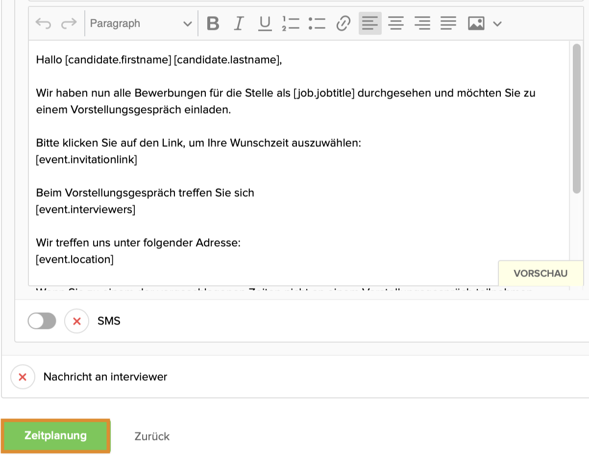Click the undo arrow icon
The width and height of the screenshot is (589, 459).
point(43,23)
